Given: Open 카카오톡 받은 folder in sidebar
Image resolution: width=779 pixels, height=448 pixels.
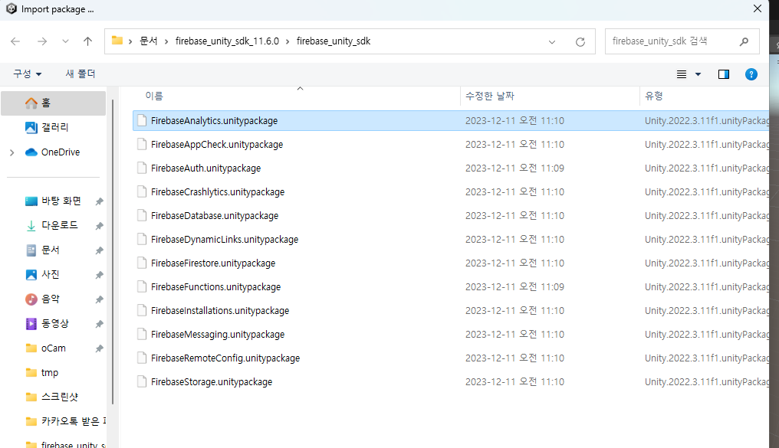Looking at the screenshot, I should pos(66,421).
